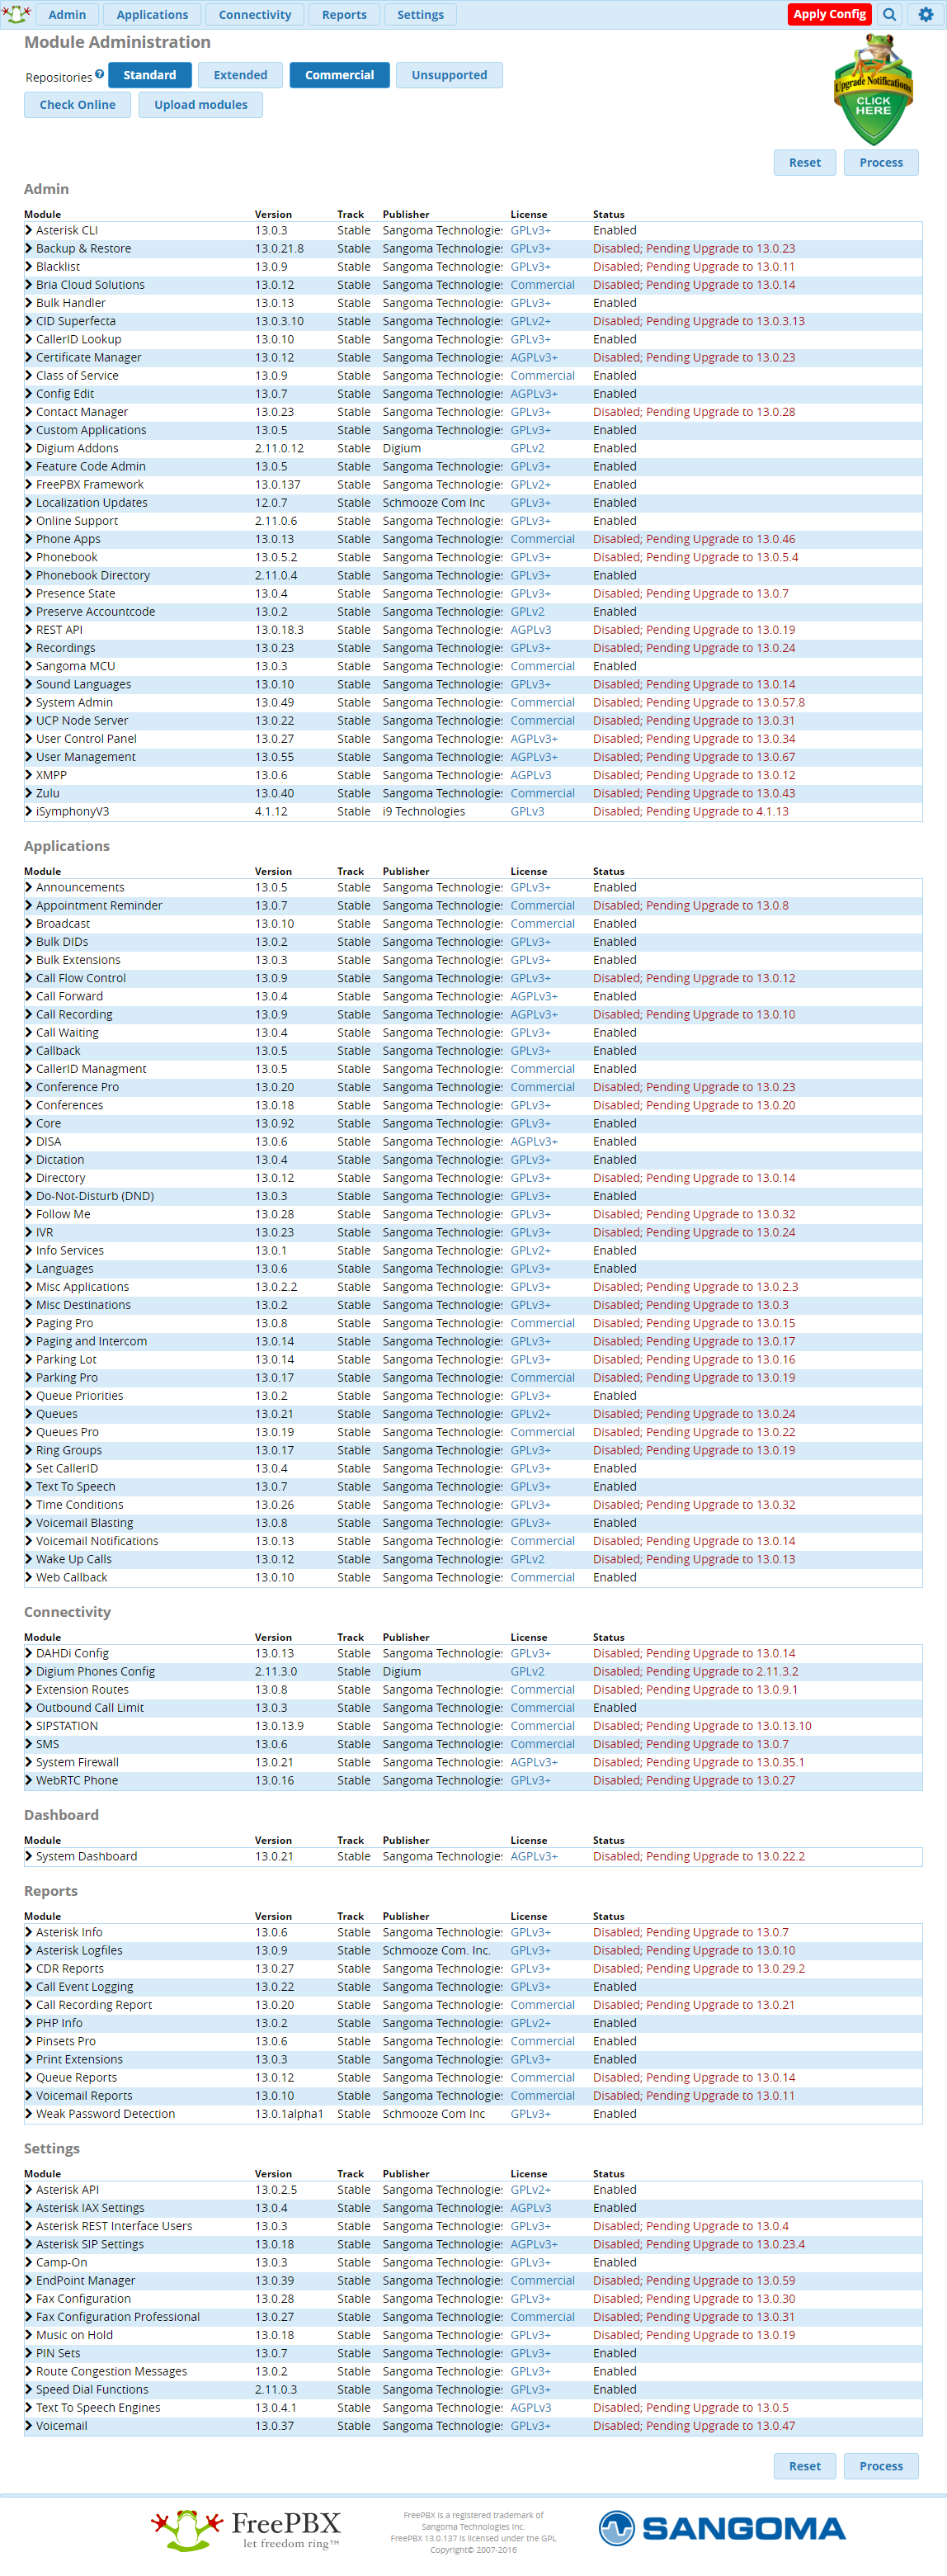
Task: Expand the Voicemail Blasting module row
Action: [473, 1523]
